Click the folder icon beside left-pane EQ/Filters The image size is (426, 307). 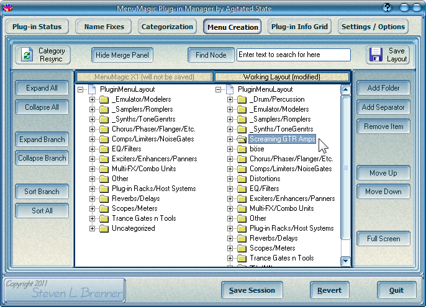[x=104, y=149]
